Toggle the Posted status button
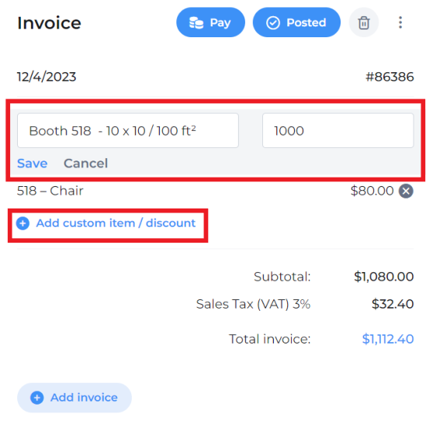This screenshot has width=433, height=421. pos(296,22)
